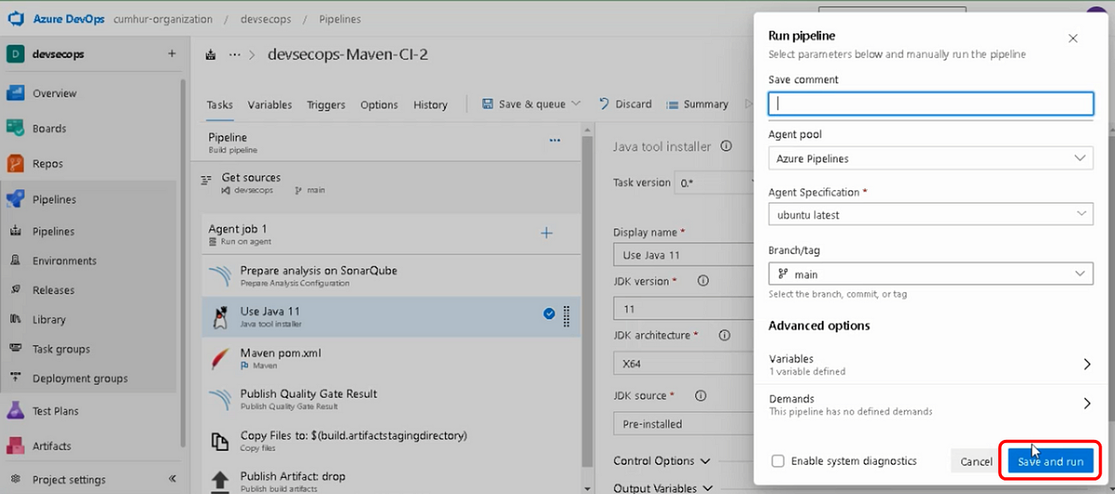Image resolution: width=1115 pixels, height=494 pixels.
Task: Select the Publish Quality Gate Result task
Action: [390, 399]
